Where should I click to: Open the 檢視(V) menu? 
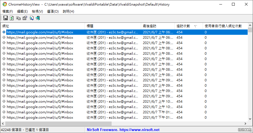[37, 12]
